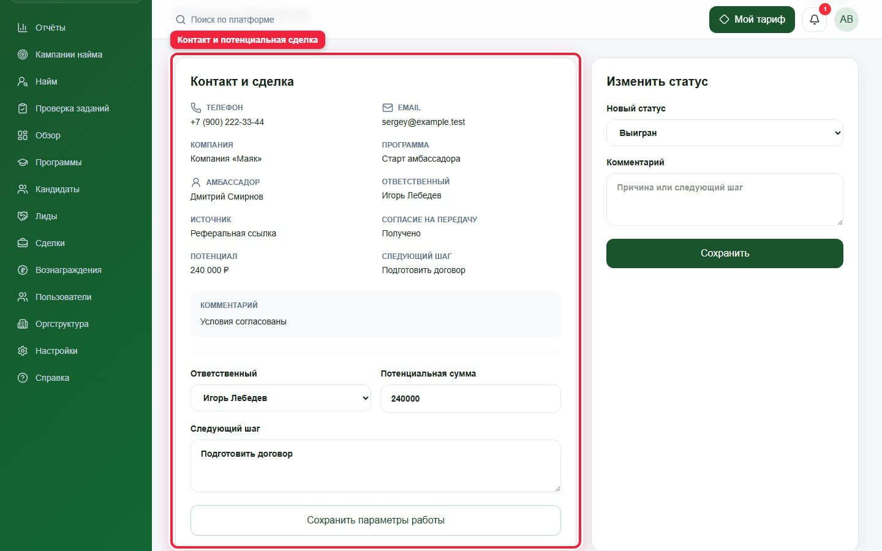Click the Лиды handshake icon

click(x=23, y=216)
